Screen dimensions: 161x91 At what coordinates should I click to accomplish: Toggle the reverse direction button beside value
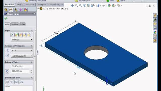7,71
